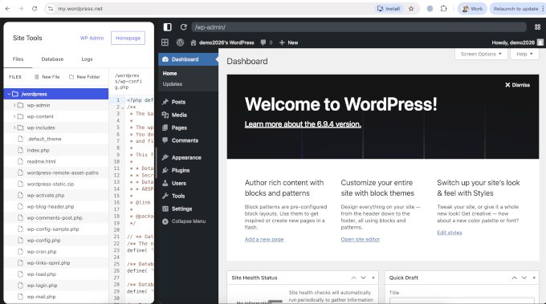546x304 pixels.
Task: Open WP Admin link in Site Tools
Action: 92,38
